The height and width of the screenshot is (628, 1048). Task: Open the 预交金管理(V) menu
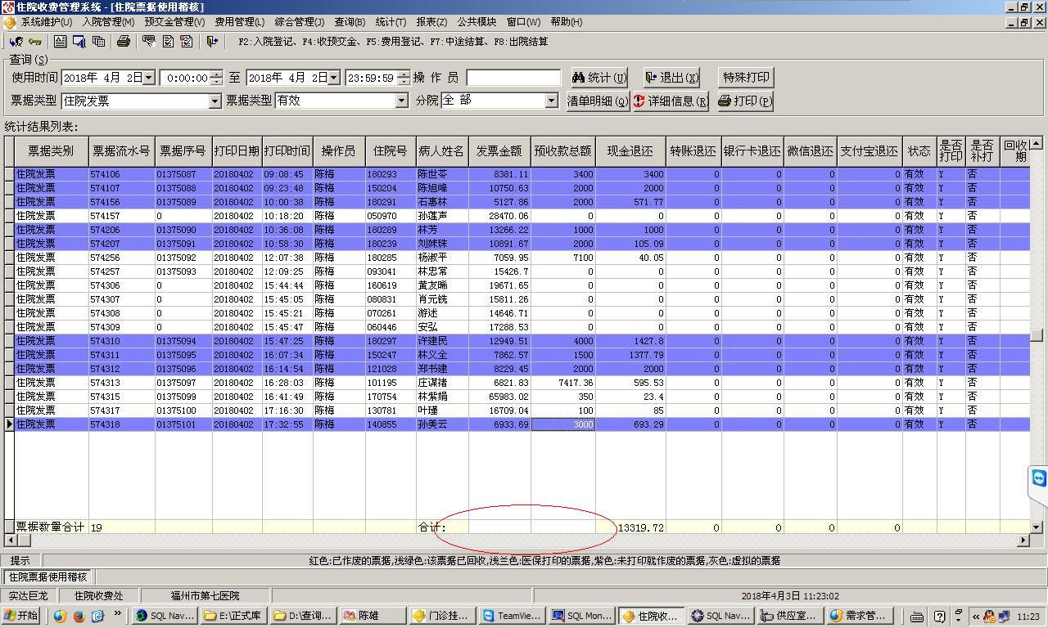point(174,22)
